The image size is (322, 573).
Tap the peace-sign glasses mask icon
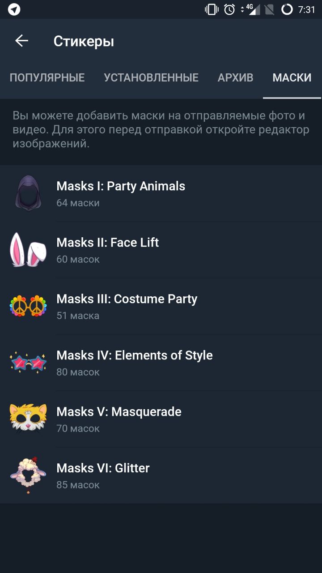click(x=28, y=306)
